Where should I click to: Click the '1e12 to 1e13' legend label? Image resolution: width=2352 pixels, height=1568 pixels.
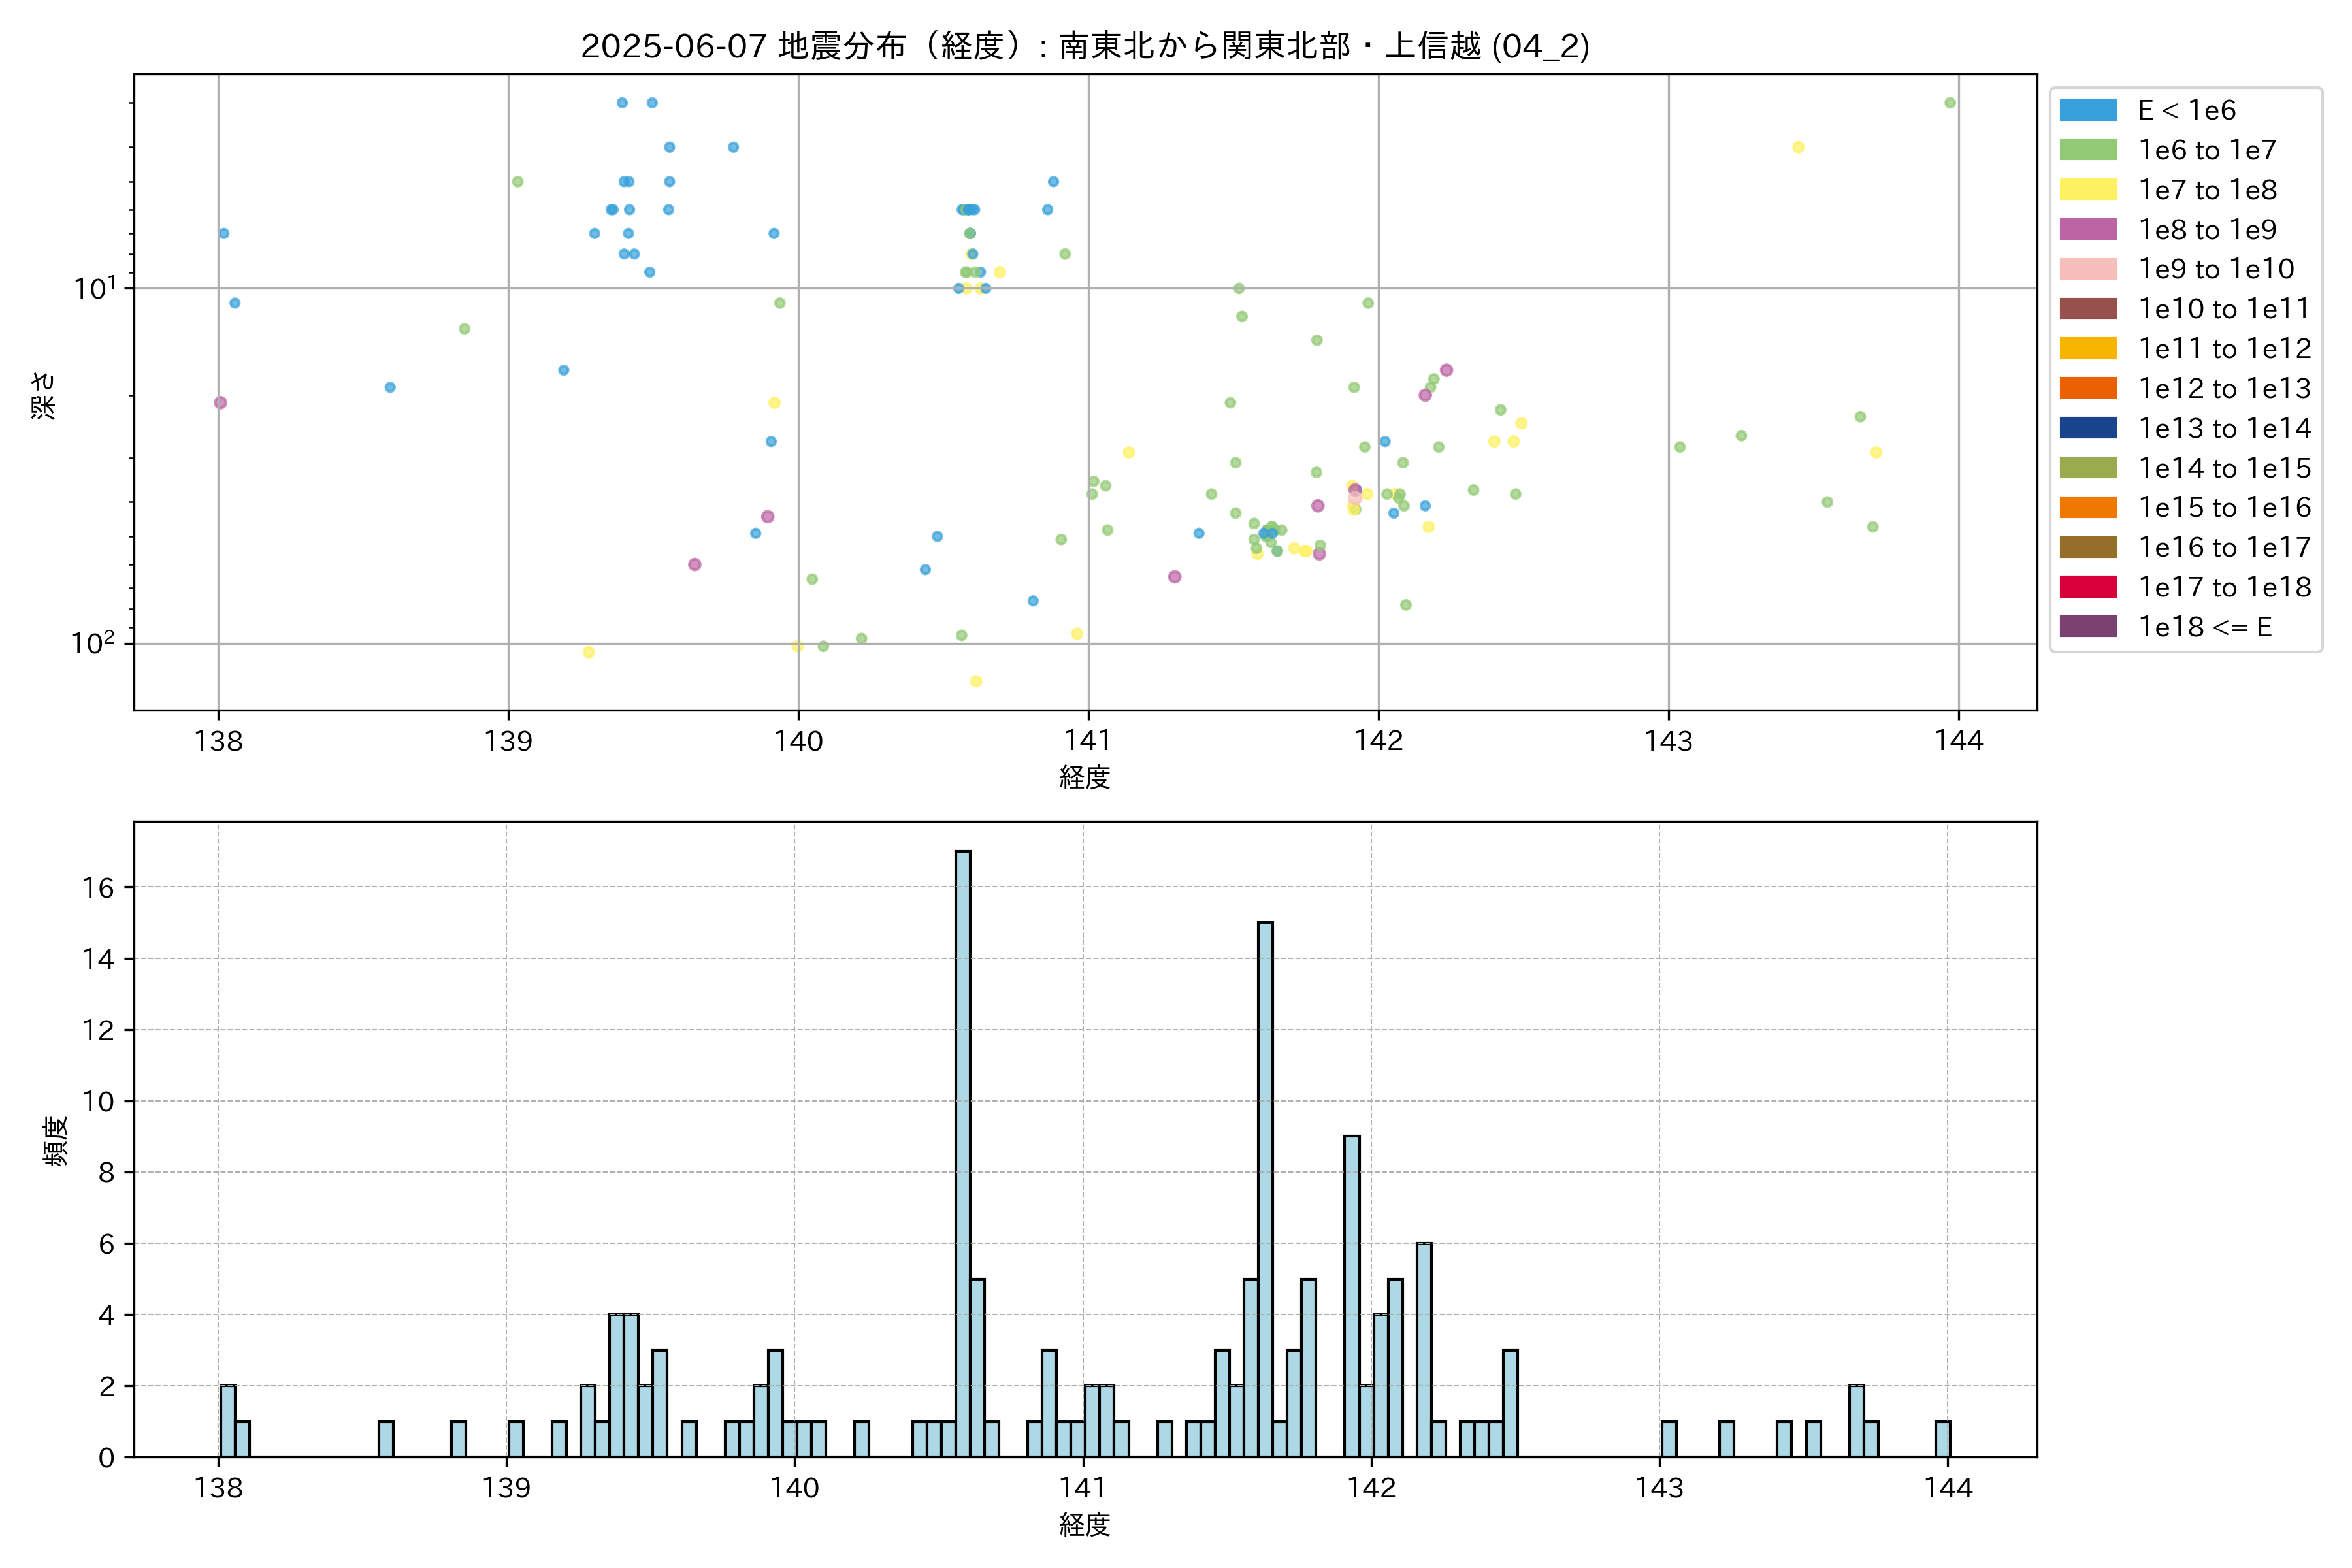click(x=2224, y=388)
